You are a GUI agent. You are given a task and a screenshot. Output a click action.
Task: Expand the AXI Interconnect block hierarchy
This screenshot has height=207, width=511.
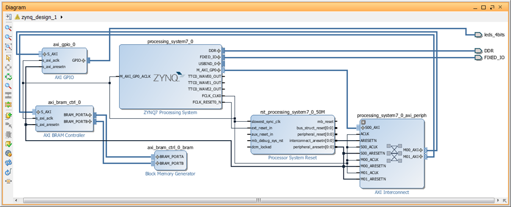click(363, 122)
